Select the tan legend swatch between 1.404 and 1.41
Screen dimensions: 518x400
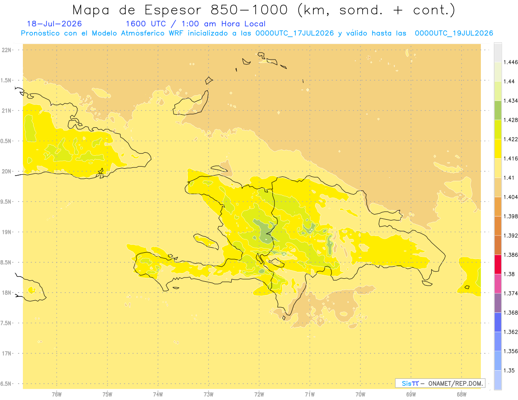click(498, 187)
